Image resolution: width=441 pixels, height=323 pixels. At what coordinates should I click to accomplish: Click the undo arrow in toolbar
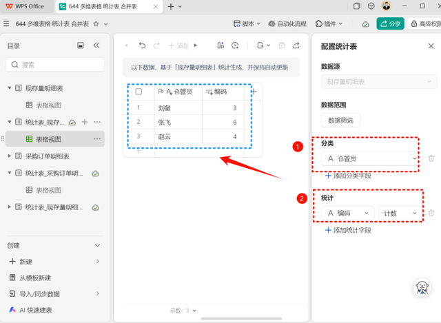coord(142,45)
